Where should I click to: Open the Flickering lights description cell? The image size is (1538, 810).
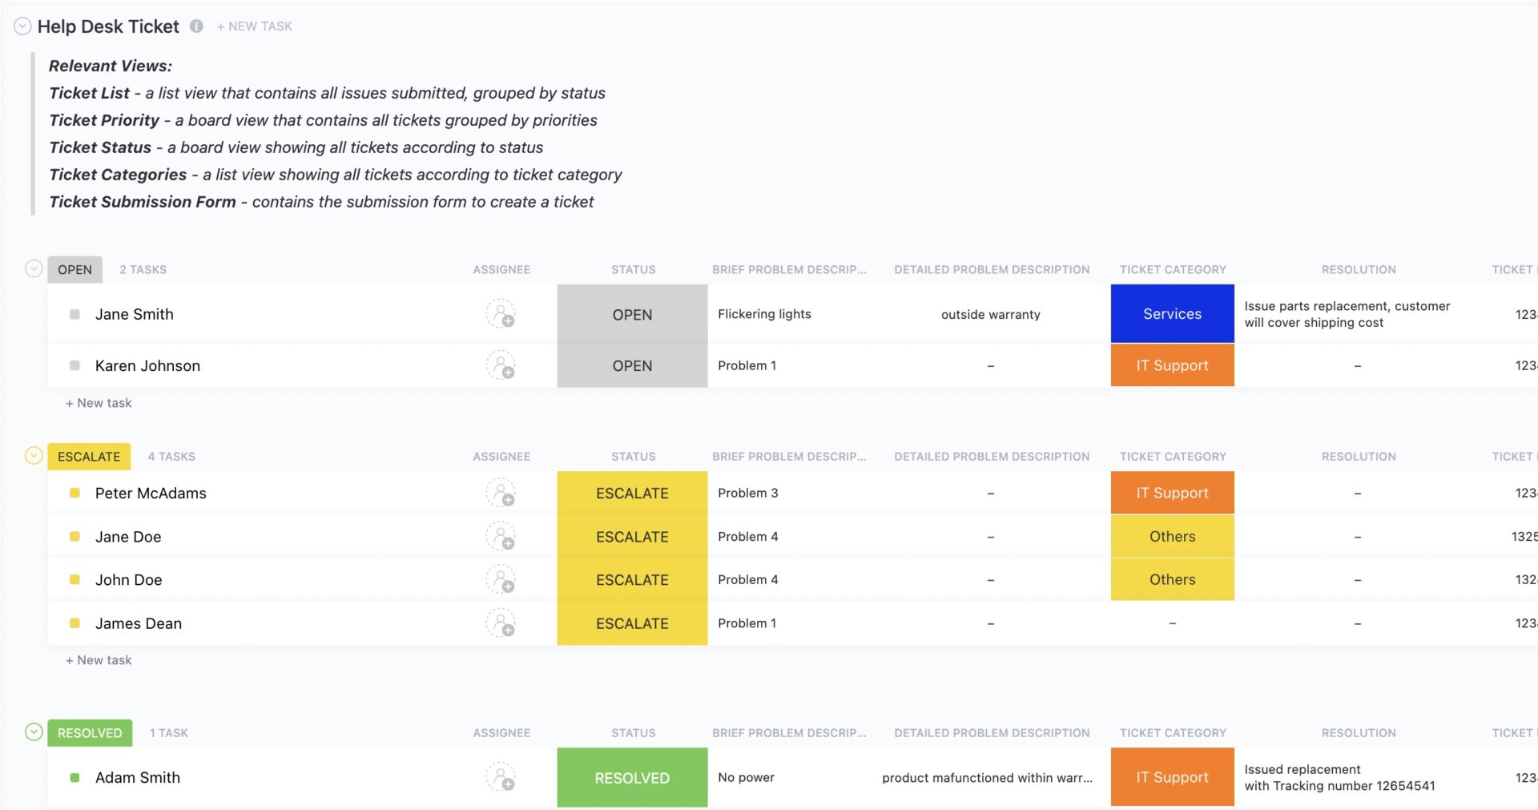(764, 314)
